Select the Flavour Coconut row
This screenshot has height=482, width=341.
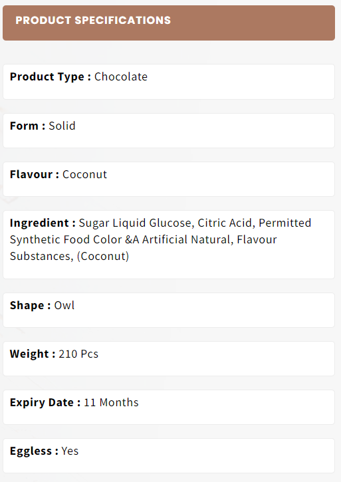pos(169,180)
